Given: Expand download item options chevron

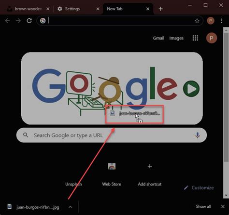Looking at the screenshot, I should pyautogui.click(x=71, y=207).
